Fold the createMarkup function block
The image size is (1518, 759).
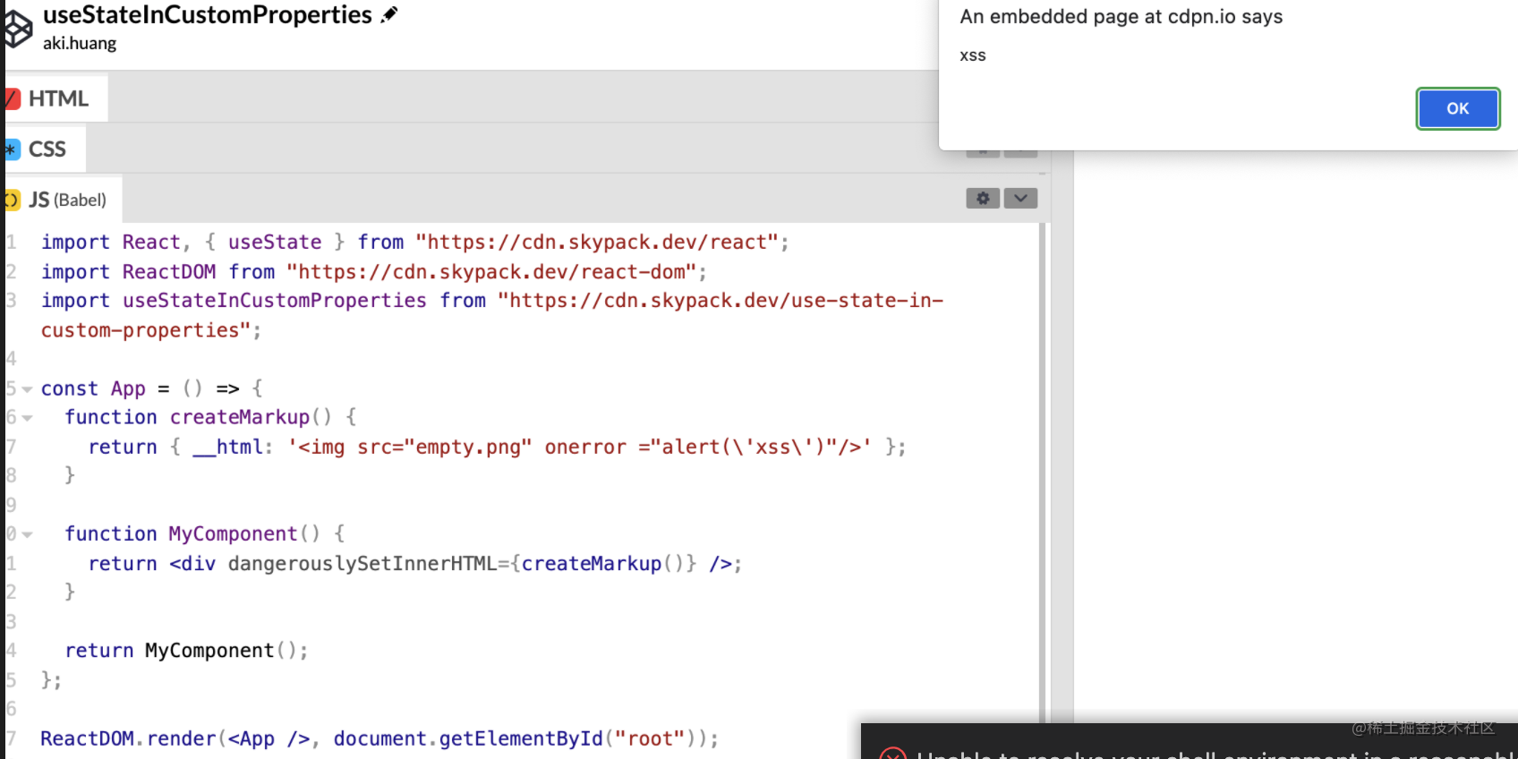(28, 418)
